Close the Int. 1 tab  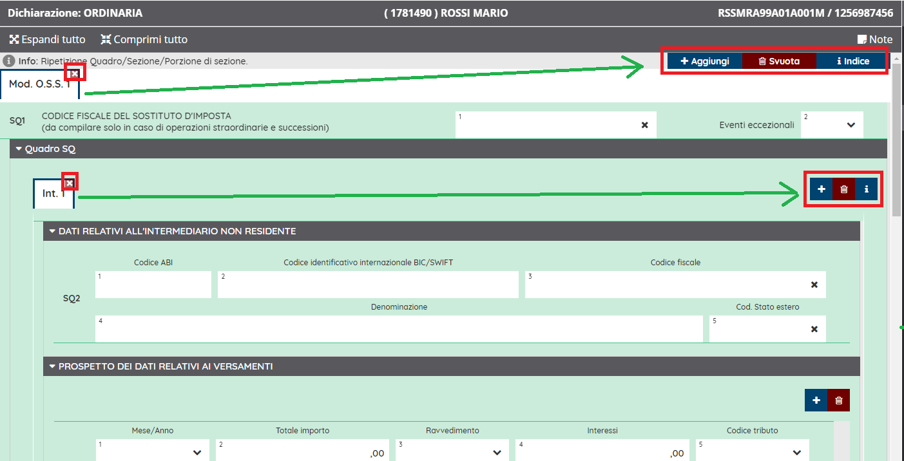[70, 183]
